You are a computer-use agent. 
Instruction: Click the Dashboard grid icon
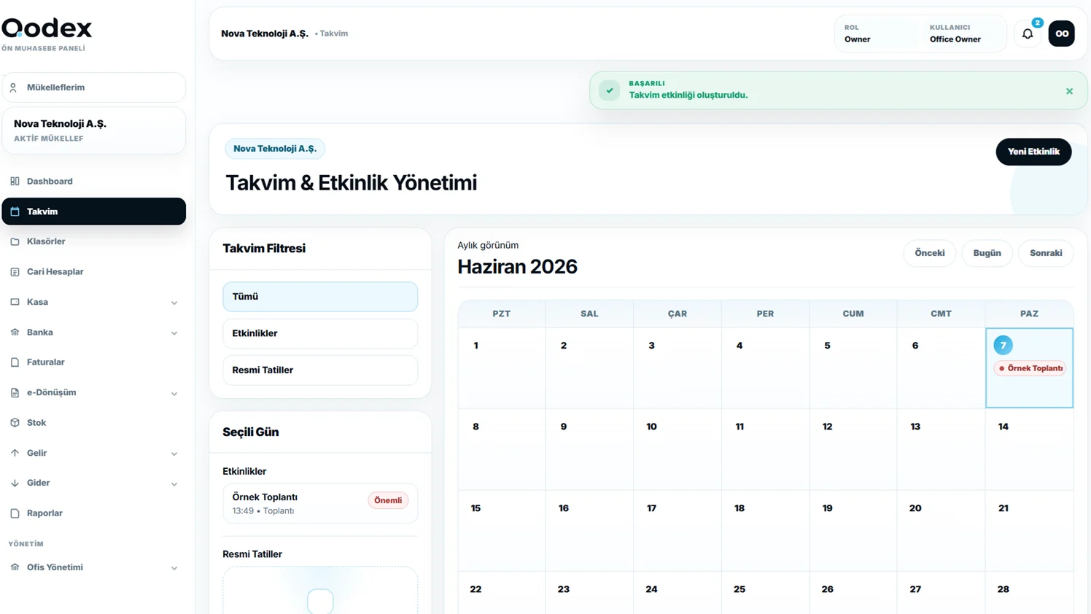click(x=15, y=181)
